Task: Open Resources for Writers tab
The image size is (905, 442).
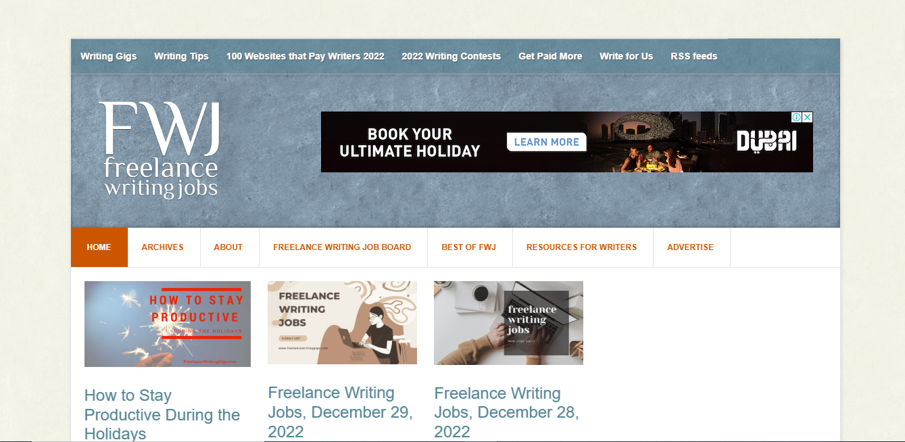Action: [x=582, y=247]
